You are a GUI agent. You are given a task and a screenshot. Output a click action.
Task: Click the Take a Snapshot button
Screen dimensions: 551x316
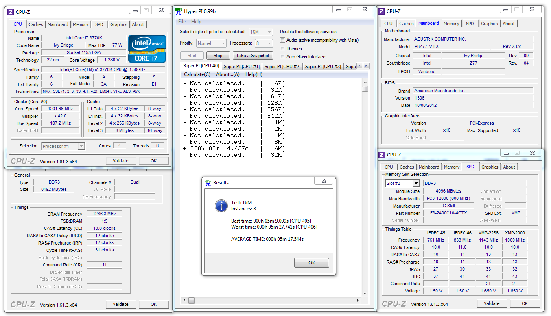pyautogui.click(x=252, y=56)
